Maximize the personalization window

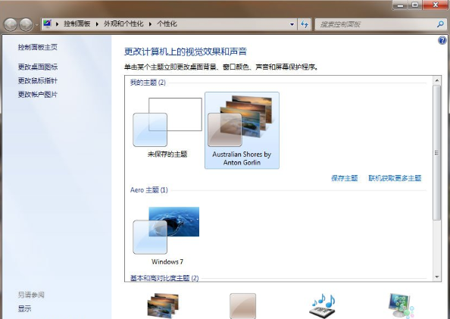pos(415,5)
